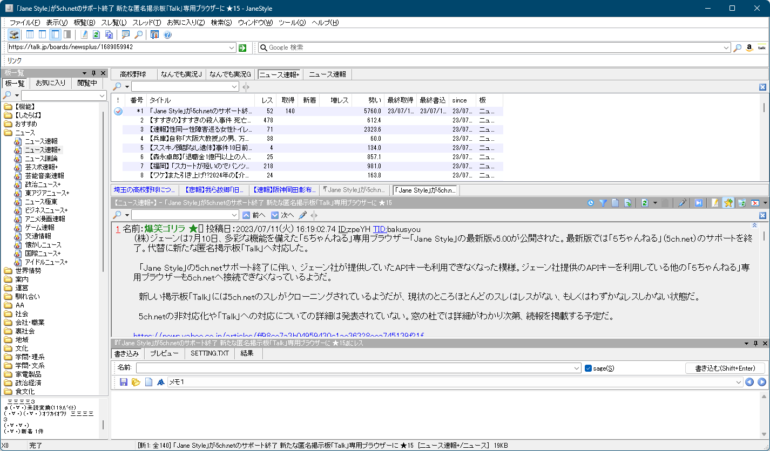Open the dropdown arrow beside the refresh thread icon

coord(655,203)
